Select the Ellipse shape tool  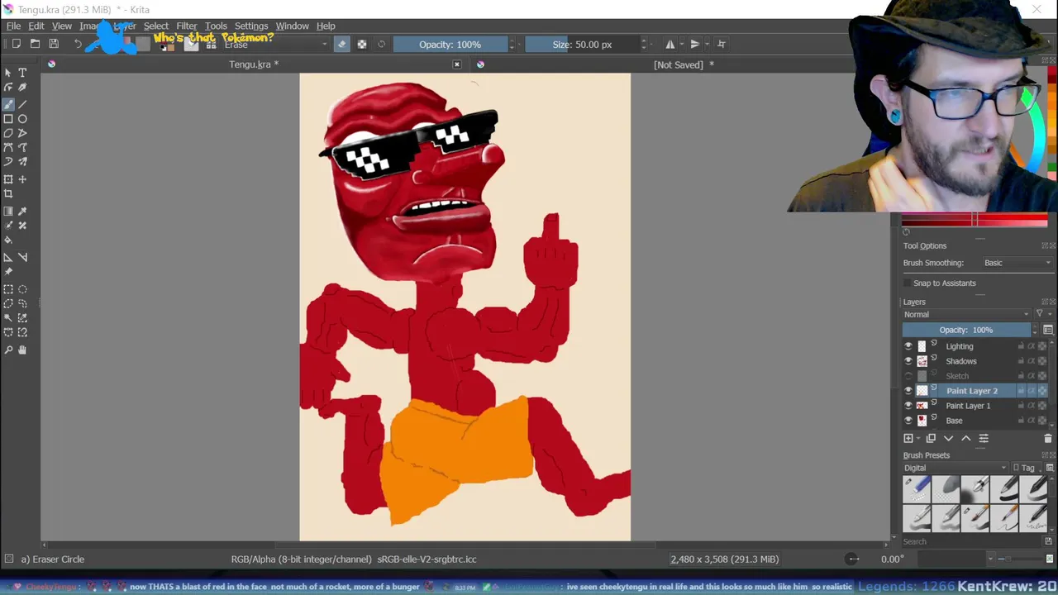pos(22,119)
